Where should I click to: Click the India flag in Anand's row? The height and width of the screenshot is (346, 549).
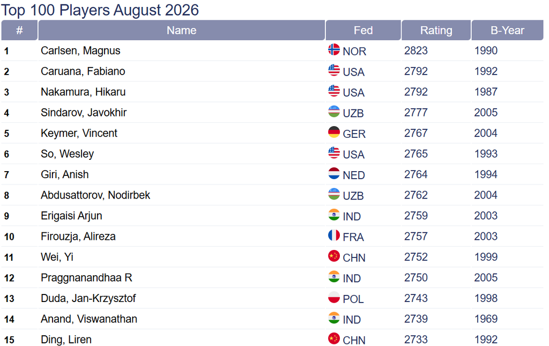click(333, 318)
